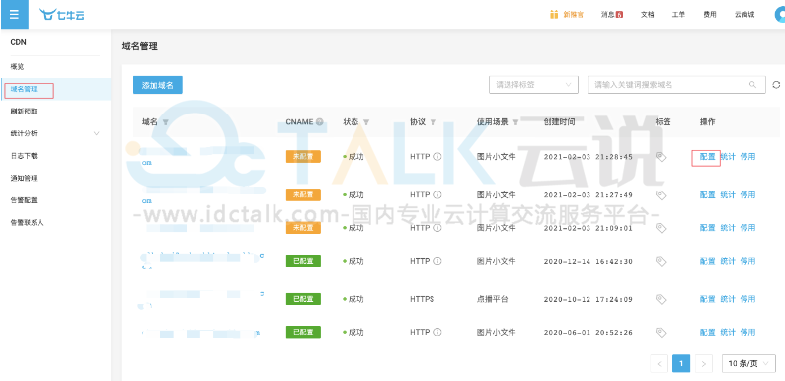Click 已配置 badge in the HTTPS row
The width and height of the screenshot is (785, 381).
click(x=303, y=299)
